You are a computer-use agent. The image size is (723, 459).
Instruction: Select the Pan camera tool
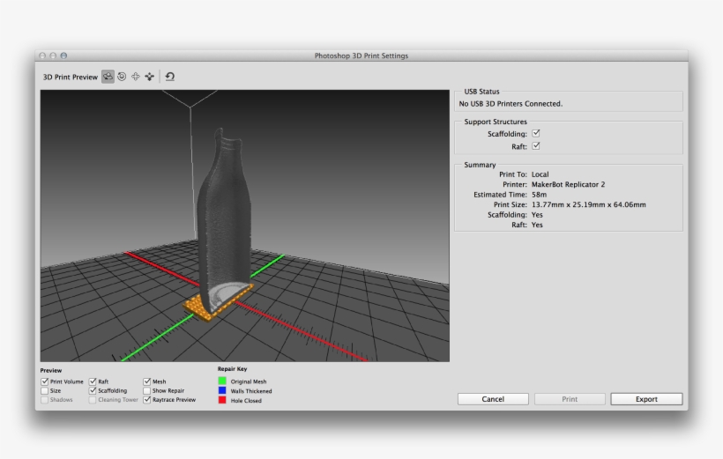(136, 77)
